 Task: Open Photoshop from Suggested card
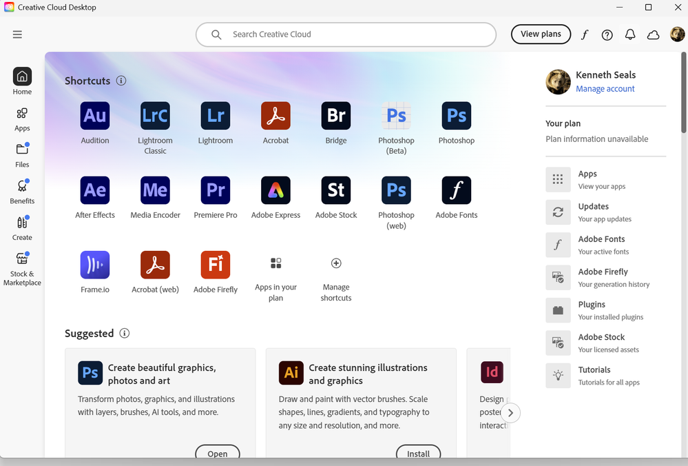pyautogui.click(x=217, y=452)
